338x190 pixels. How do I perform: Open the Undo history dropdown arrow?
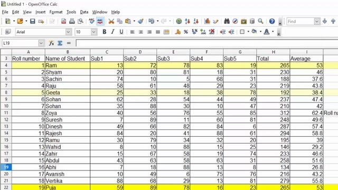(x=157, y=21)
